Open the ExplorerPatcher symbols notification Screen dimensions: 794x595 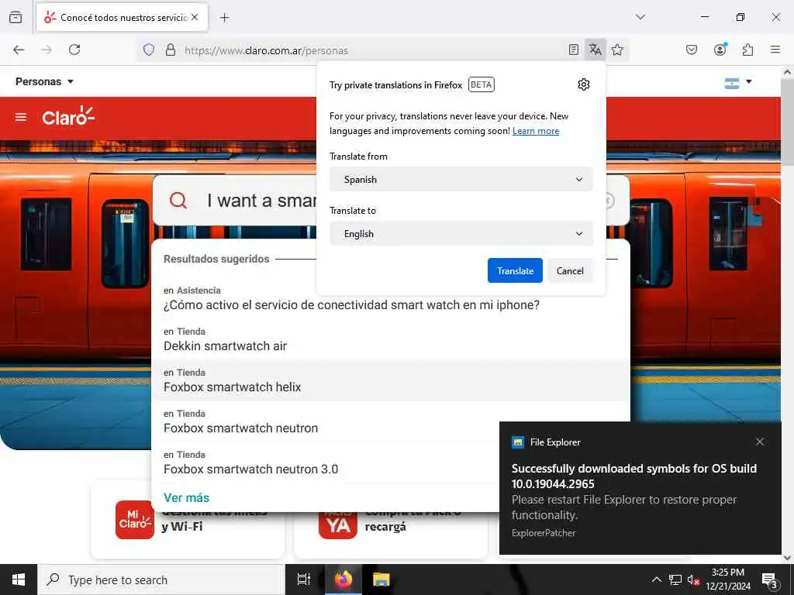click(x=640, y=488)
